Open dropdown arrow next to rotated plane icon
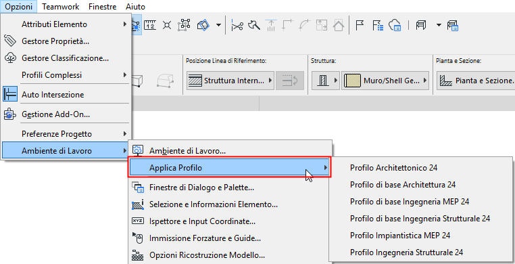This screenshot has height=264, width=515. [x=218, y=25]
